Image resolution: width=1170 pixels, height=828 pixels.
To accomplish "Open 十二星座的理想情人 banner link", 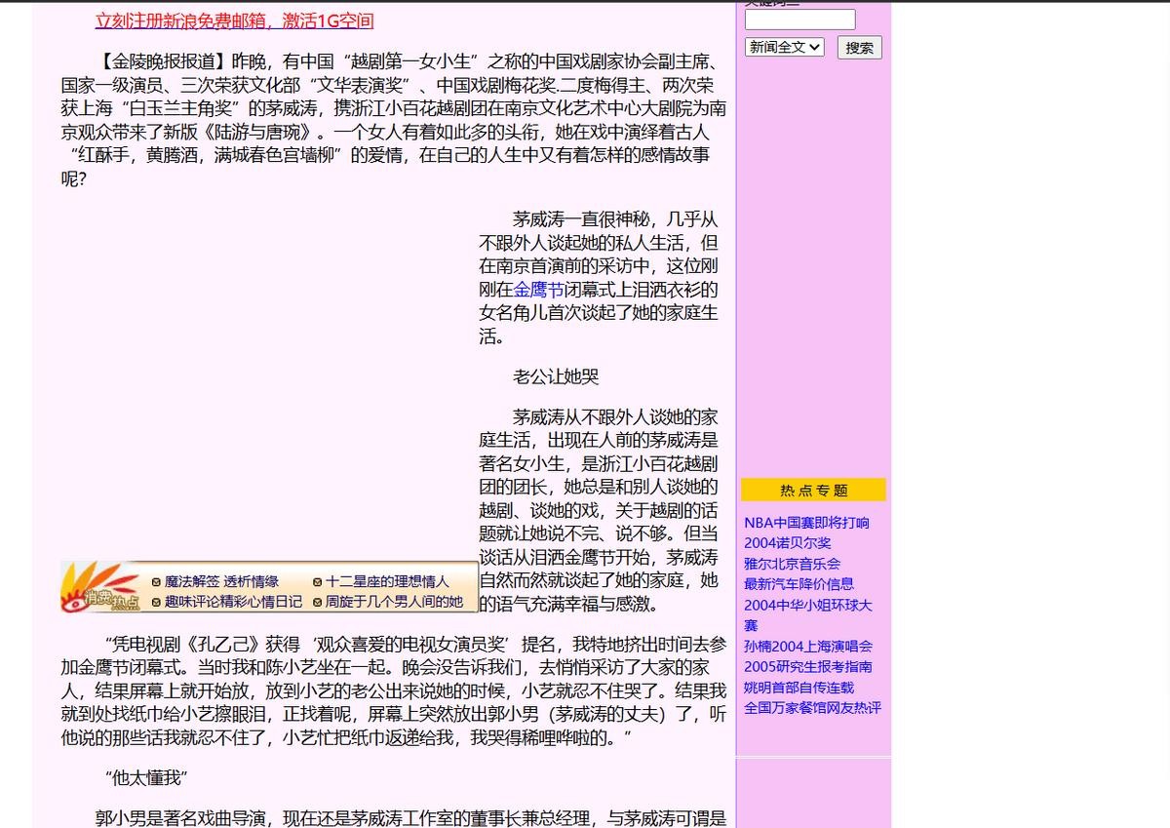I will [x=387, y=581].
